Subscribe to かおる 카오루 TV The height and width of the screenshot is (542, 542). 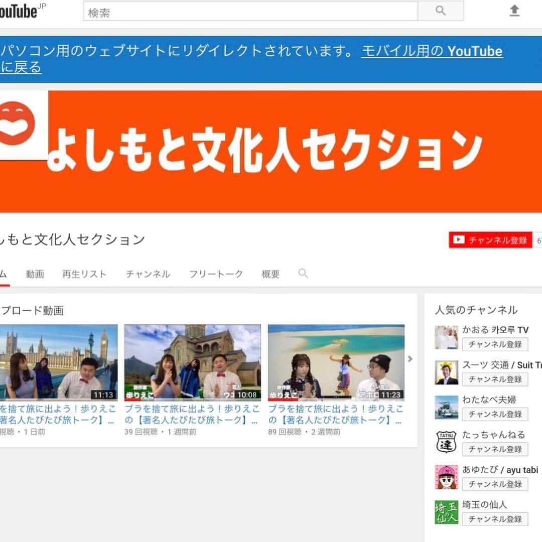click(495, 344)
